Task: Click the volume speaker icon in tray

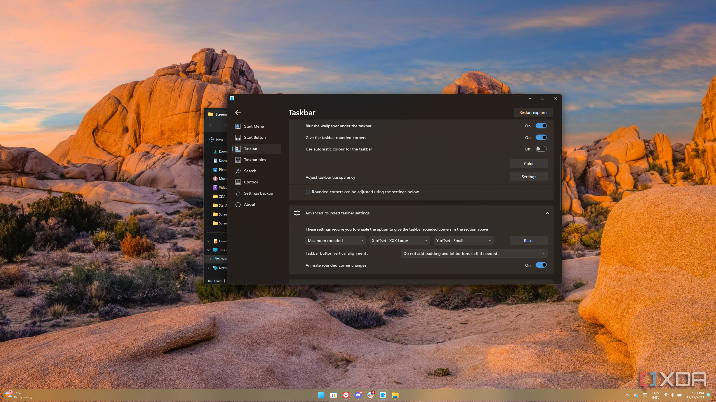Action: 672,395
